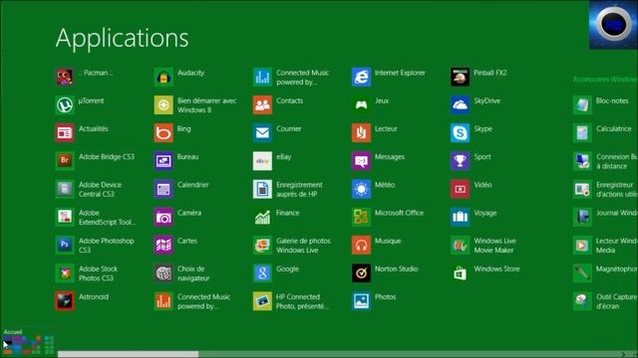Open the Magnétophone microphone icon

click(582, 272)
